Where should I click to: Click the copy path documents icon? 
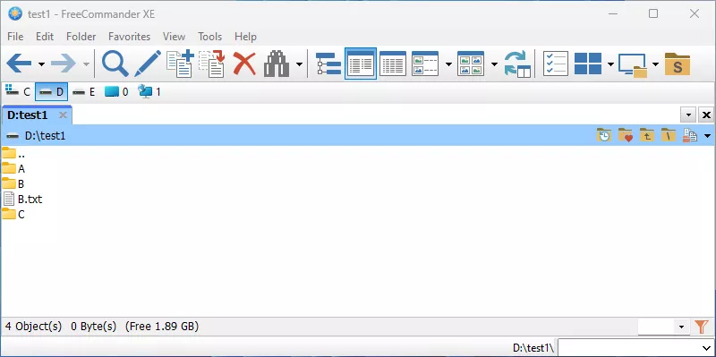(689, 136)
